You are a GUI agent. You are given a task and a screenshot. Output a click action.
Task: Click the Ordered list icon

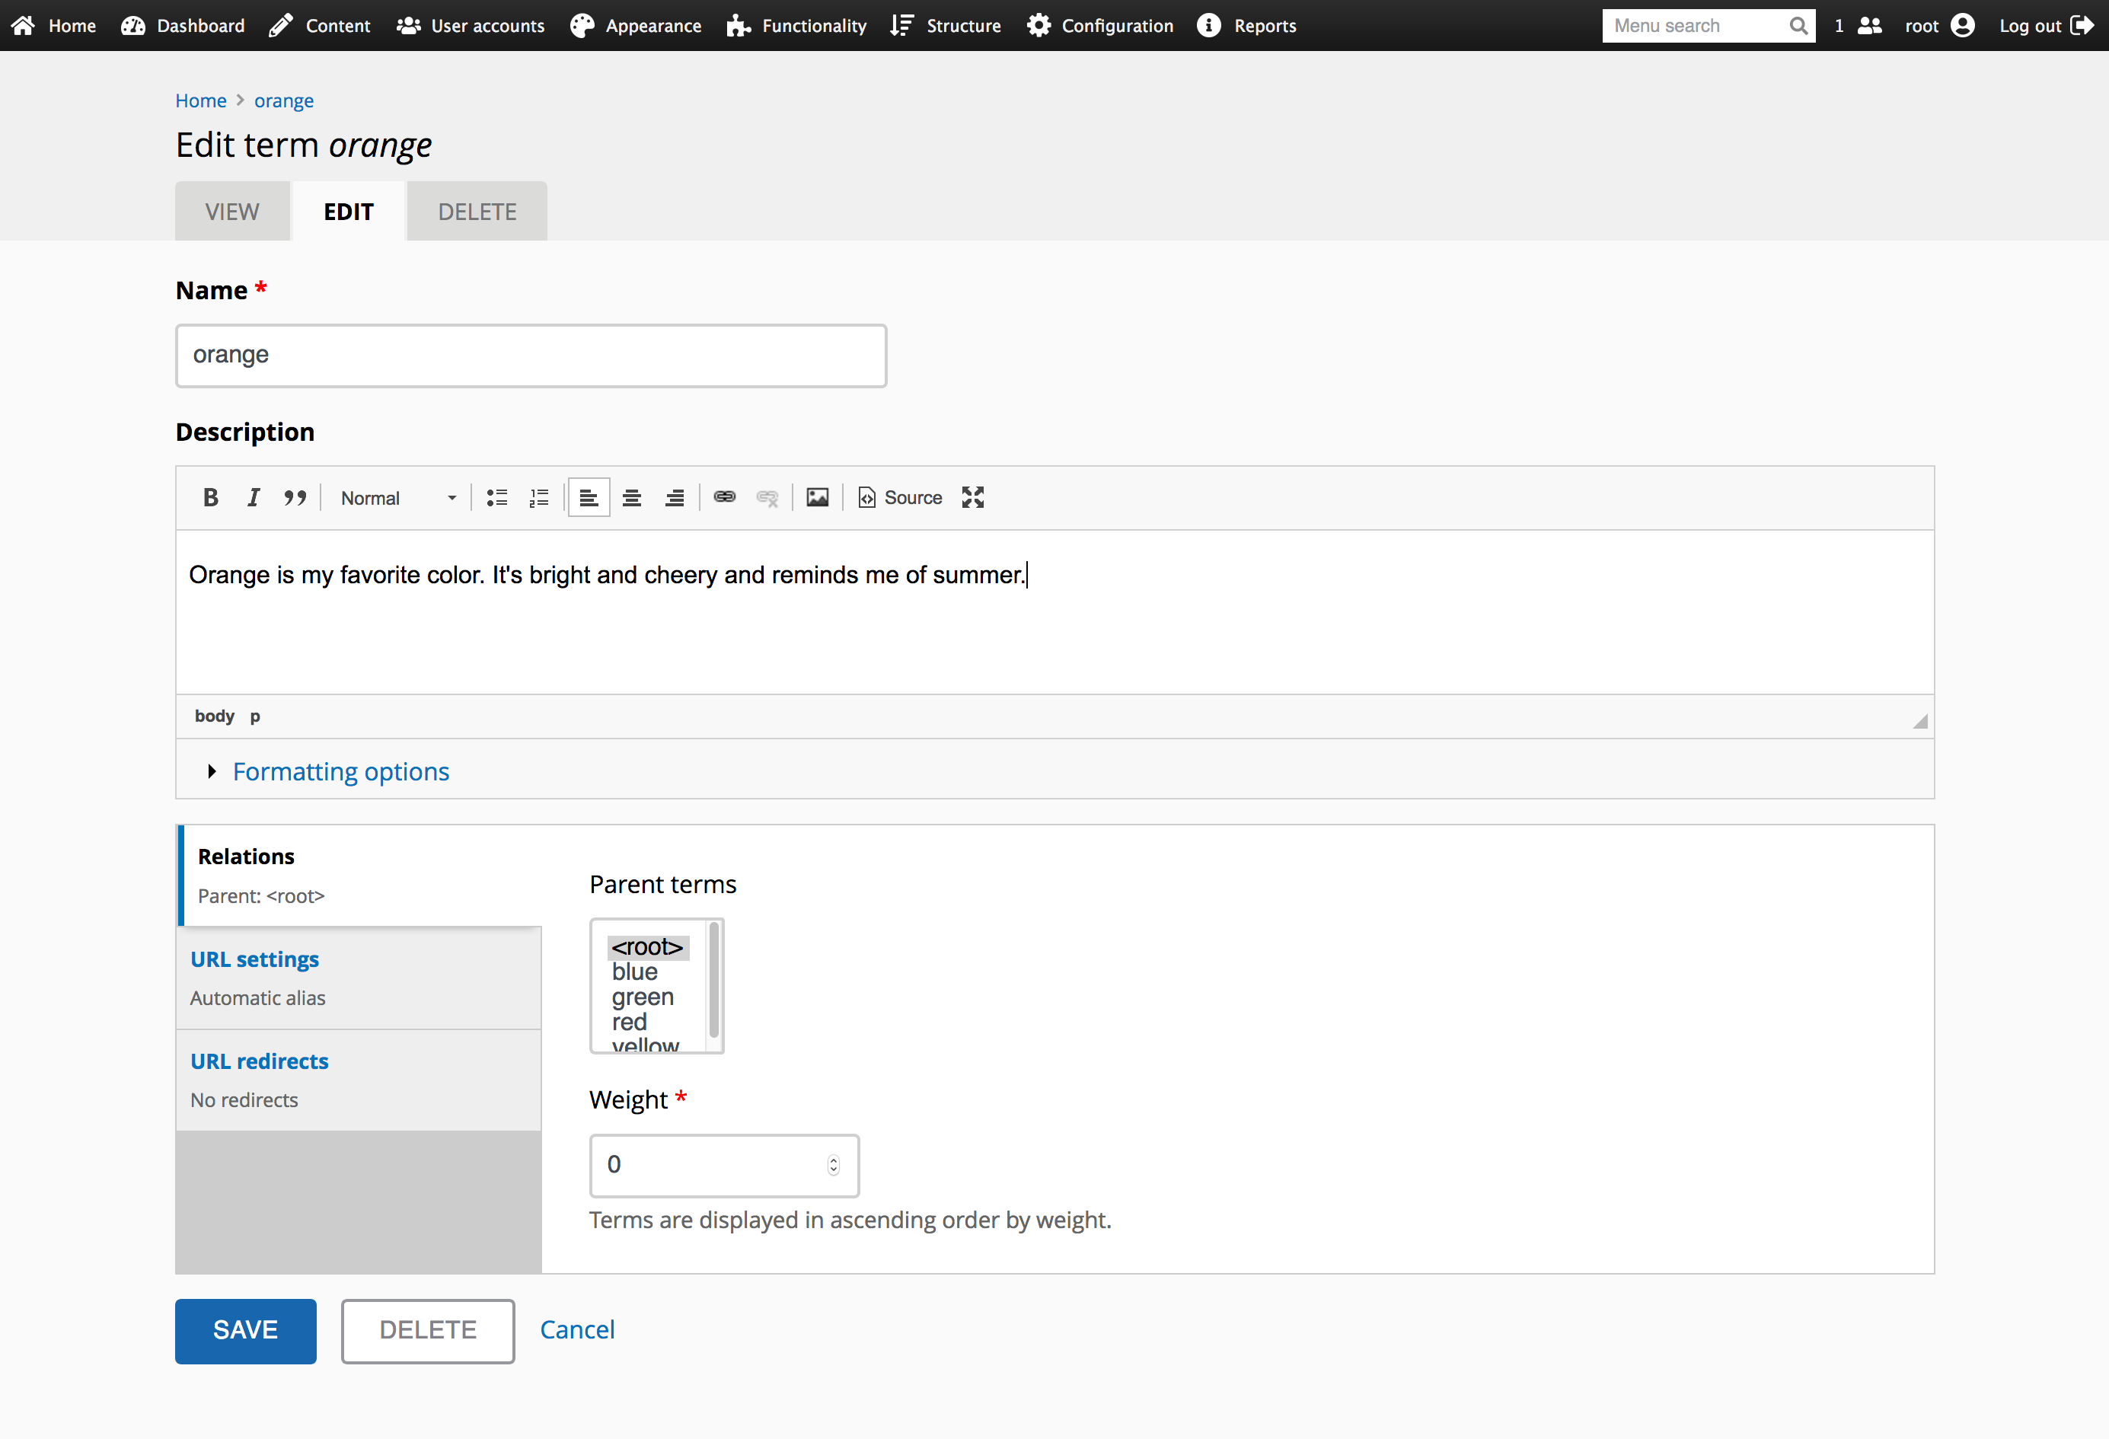coord(540,499)
